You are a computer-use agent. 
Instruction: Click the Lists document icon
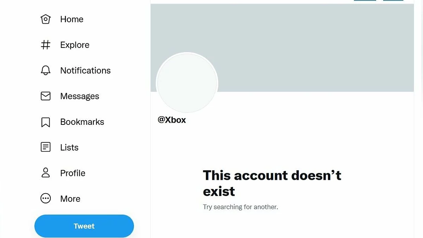click(x=45, y=147)
